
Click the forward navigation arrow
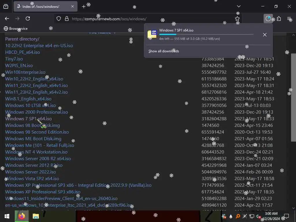click(x=17, y=18)
